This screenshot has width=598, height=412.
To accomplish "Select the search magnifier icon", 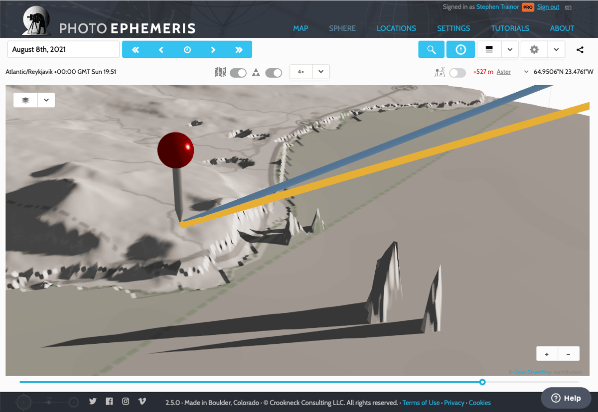I will click(431, 49).
